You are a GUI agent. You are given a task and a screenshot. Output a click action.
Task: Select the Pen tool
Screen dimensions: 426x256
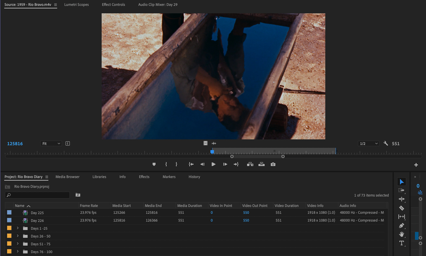point(402,225)
